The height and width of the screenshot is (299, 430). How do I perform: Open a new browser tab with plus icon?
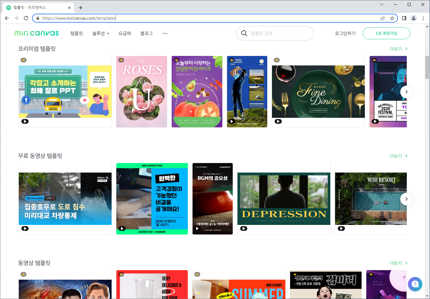[81, 8]
